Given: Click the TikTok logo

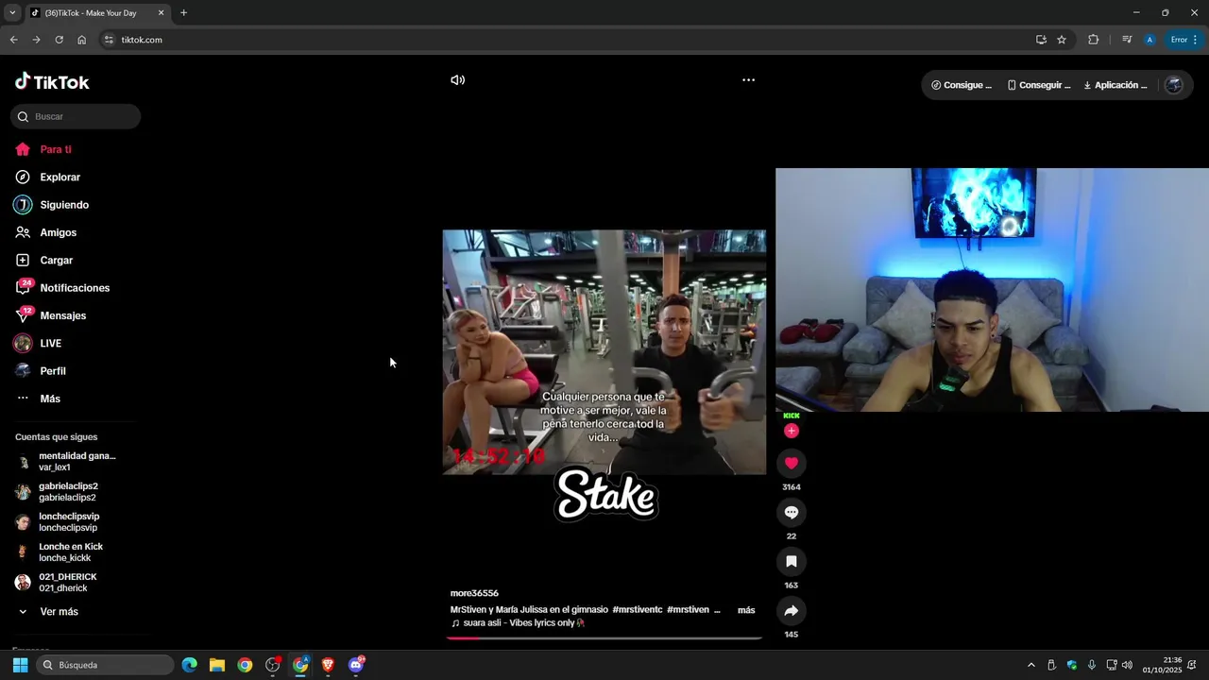Looking at the screenshot, I should 52,82.
